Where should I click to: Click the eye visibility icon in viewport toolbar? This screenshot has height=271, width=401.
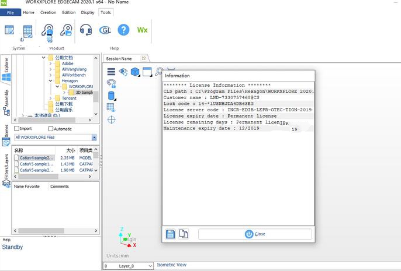pos(123,72)
